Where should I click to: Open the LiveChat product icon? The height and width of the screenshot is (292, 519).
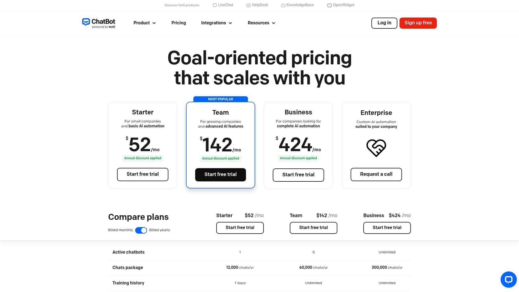pos(214,5)
